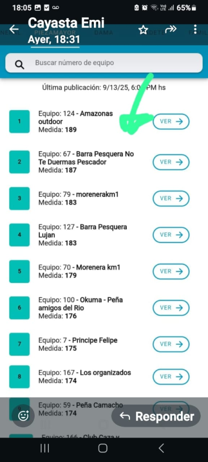Open VER for Los organizados team

[171, 376]
